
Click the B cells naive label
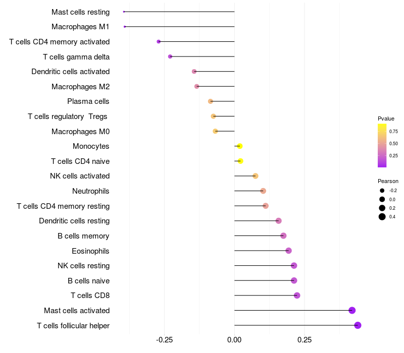[88, 280]
